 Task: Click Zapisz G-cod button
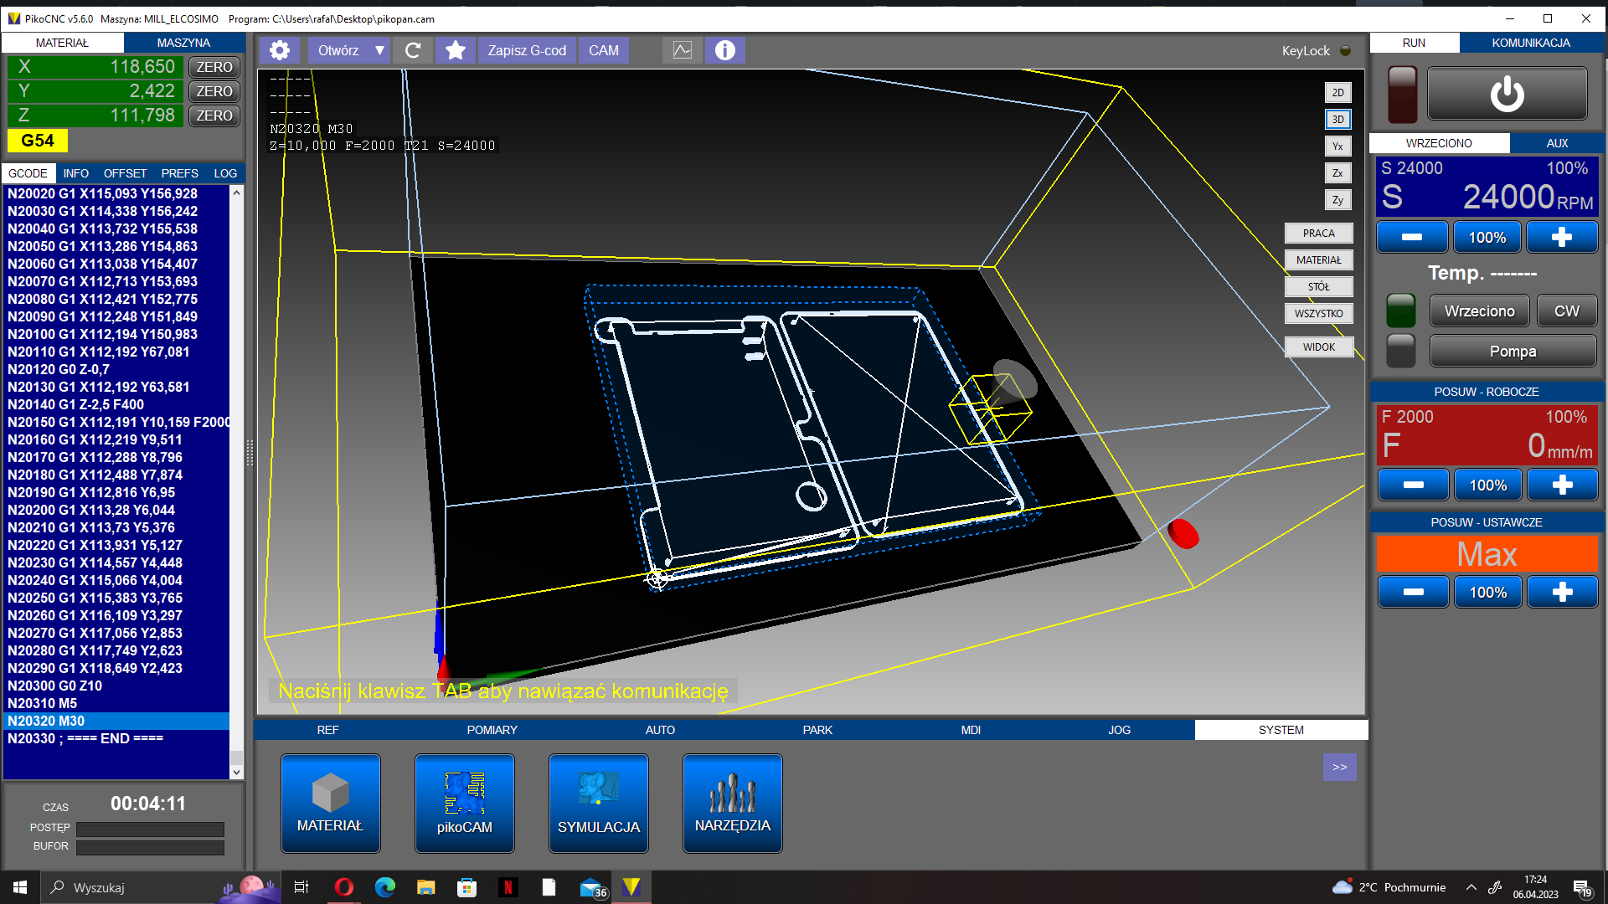527,50
